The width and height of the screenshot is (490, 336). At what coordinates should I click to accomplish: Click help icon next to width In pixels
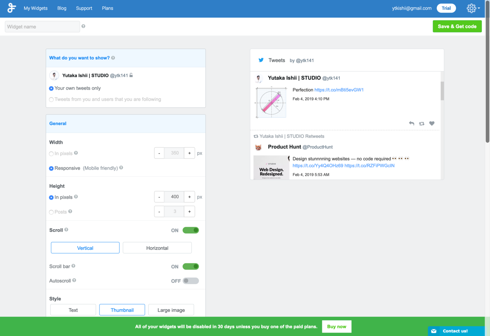[x=76, y=153]
